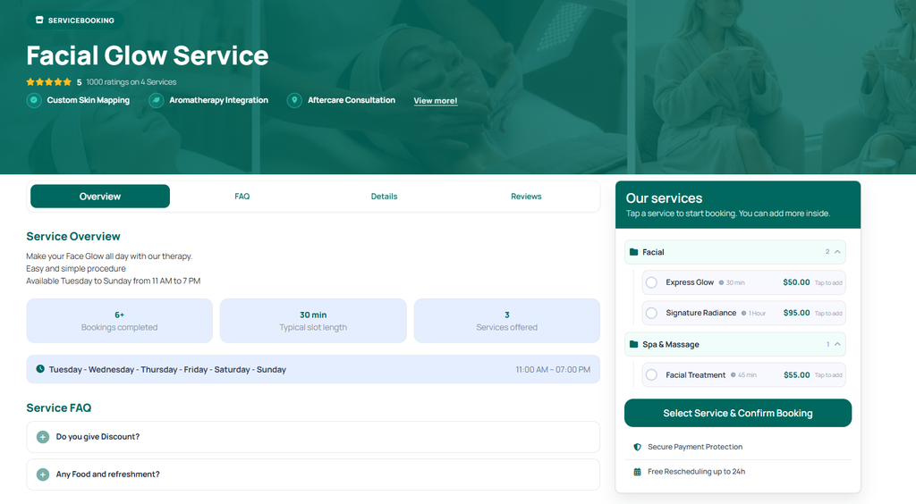
Task: Click the $50.00 Express Glow price
Action: tap(796, 282)
